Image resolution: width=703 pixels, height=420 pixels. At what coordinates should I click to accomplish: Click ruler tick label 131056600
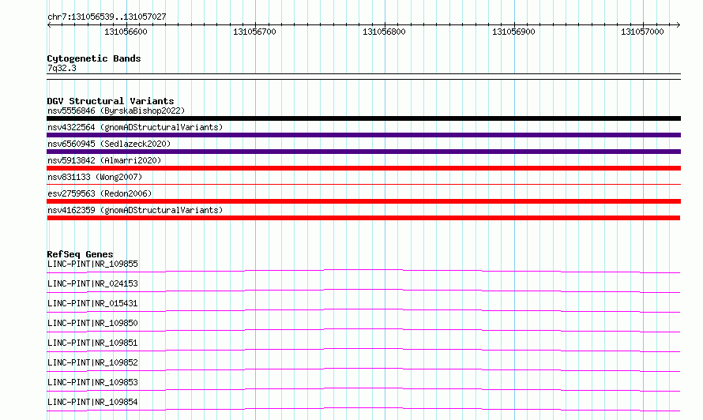point(126,32)
